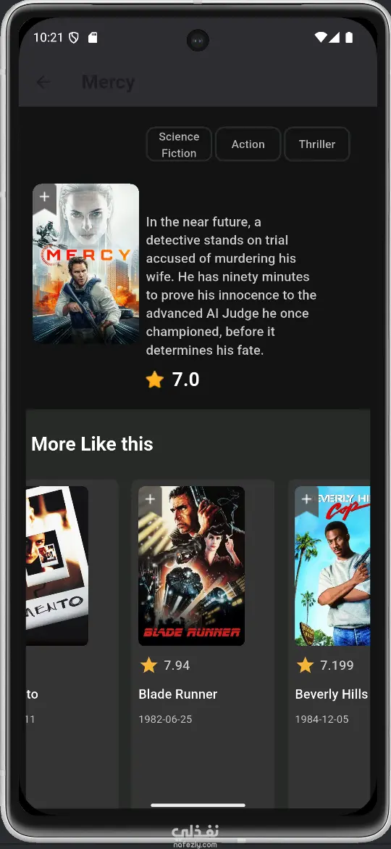
Task: Open the Blade Runner poster thumbnail
Action: tap(191, 566)
